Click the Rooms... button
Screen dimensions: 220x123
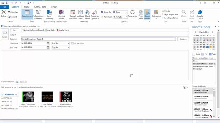[183, 39]
